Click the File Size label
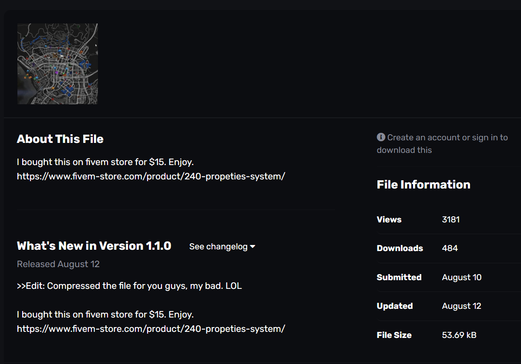 [394, 335]
